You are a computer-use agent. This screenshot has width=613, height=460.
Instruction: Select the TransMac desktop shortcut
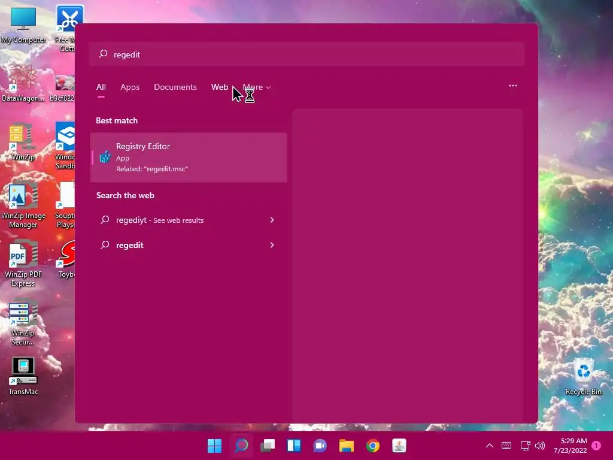coord(23,376)
